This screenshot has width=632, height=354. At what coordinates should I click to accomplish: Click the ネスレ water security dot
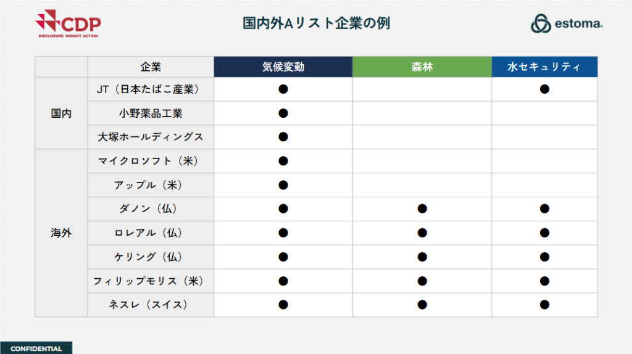click(x=544, y=305)
